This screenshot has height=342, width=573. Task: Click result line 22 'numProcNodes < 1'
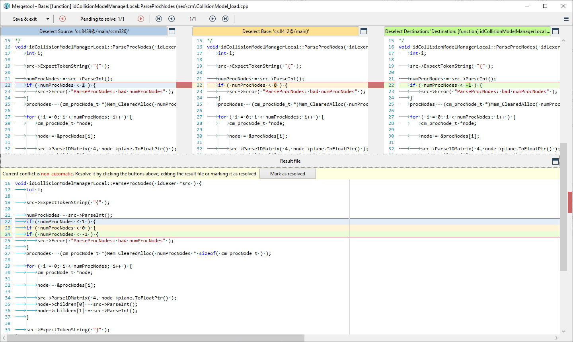(x=61, y=222)
